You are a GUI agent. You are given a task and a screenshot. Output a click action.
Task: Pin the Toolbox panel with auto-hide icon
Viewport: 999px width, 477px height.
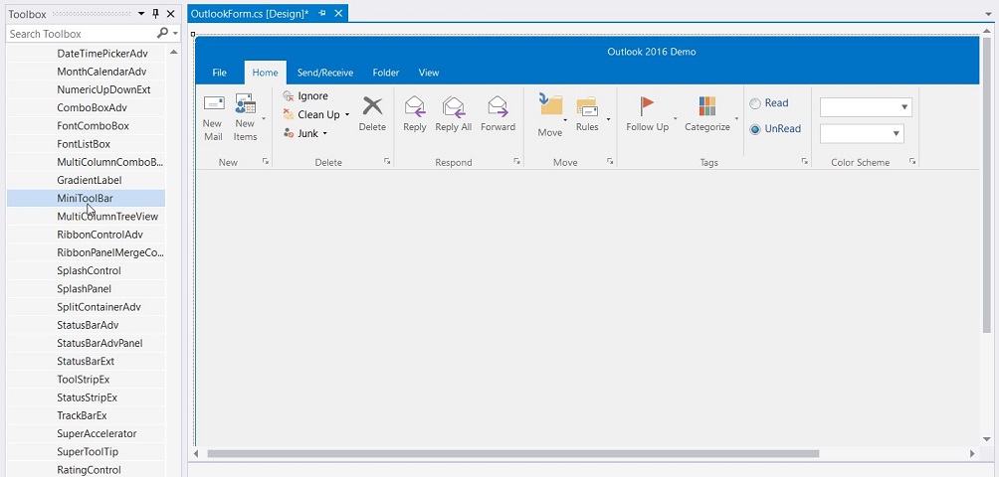pyautogui.click(x=155, y=13)
